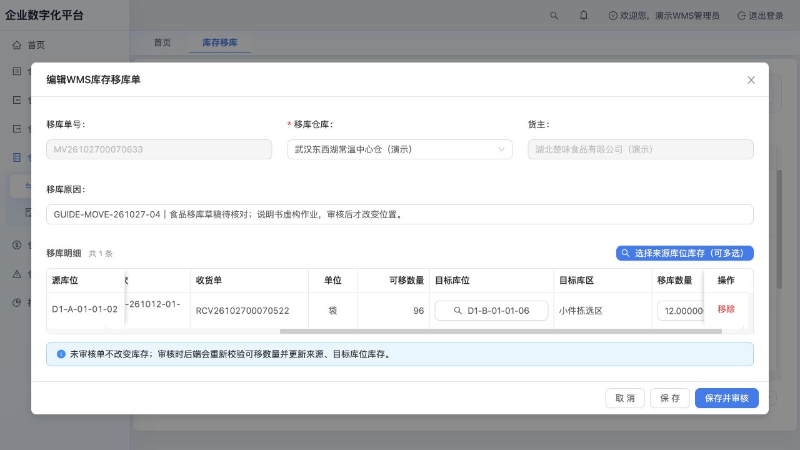Click the magnifier on 选择来源库位库存 button
Image resolution: width=800 pixels, height=450 pixels.
(x=626, y=253)
